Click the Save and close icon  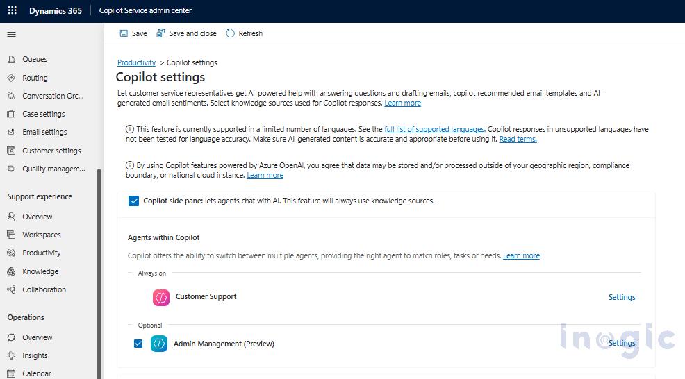pos(160,33)
